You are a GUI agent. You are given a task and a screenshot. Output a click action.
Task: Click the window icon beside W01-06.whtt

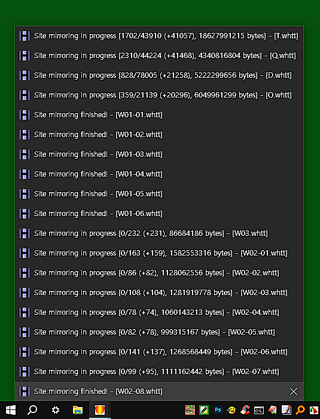click(x=25, y=214)
